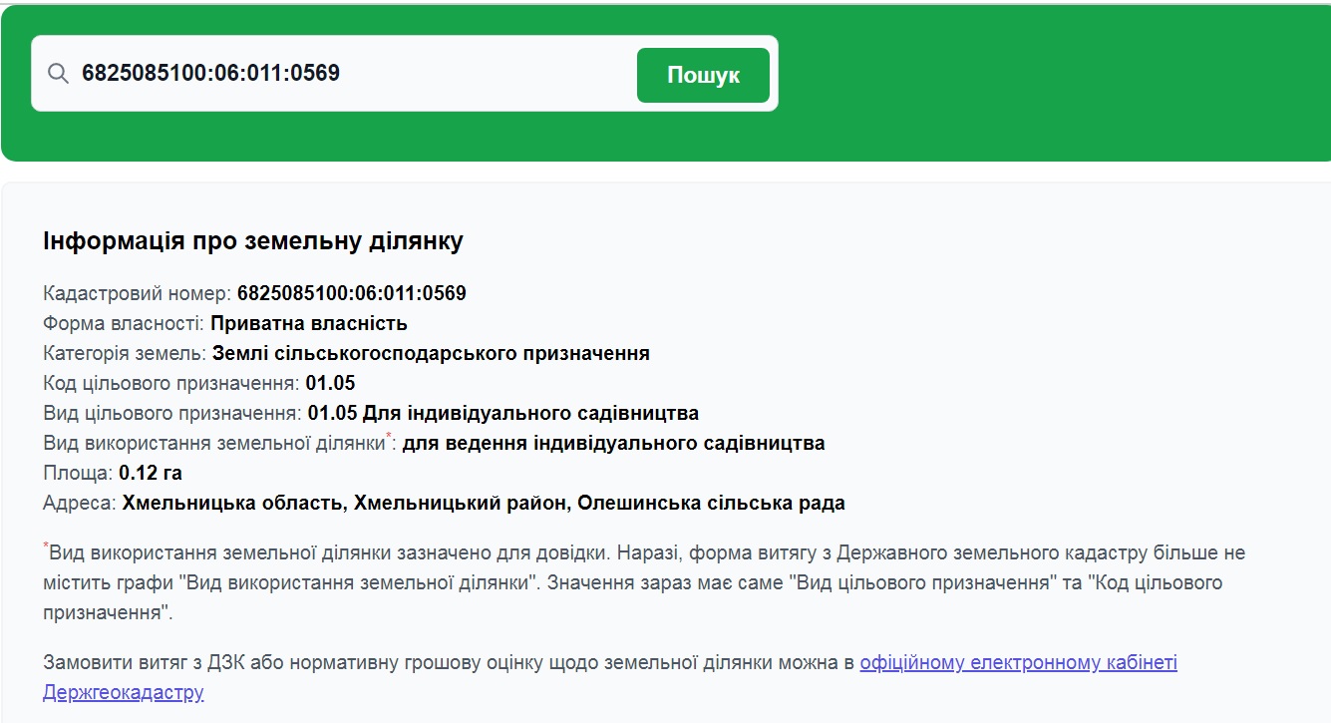Click the Інформація про земельну ділянку heading
The image size is (1331, 723).
(x=253, y=241)
